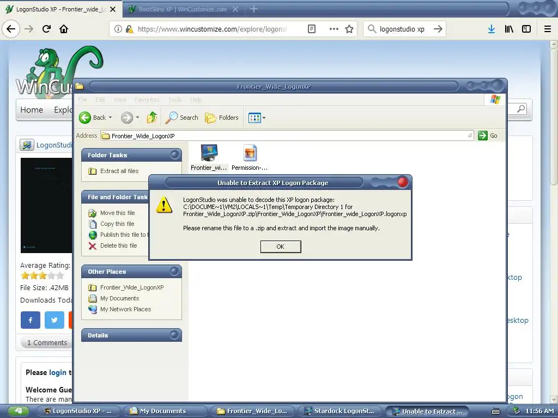The image size is (558, 418).
Task: Open the browser hamburger menu
Action: point(548,29)
